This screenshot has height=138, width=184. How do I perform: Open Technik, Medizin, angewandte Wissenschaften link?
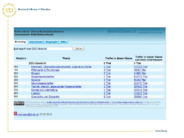point(56,87)
